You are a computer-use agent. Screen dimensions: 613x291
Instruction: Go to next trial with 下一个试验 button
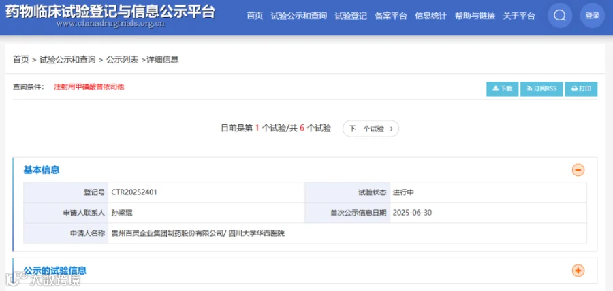pos(371,129)
